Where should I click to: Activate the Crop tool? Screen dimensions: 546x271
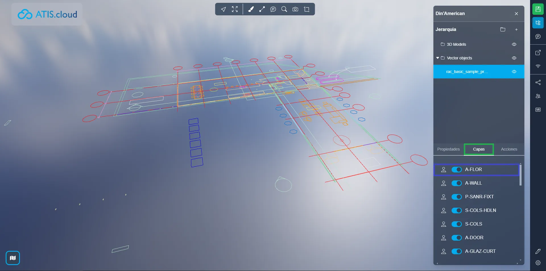(x=307, y=9)
